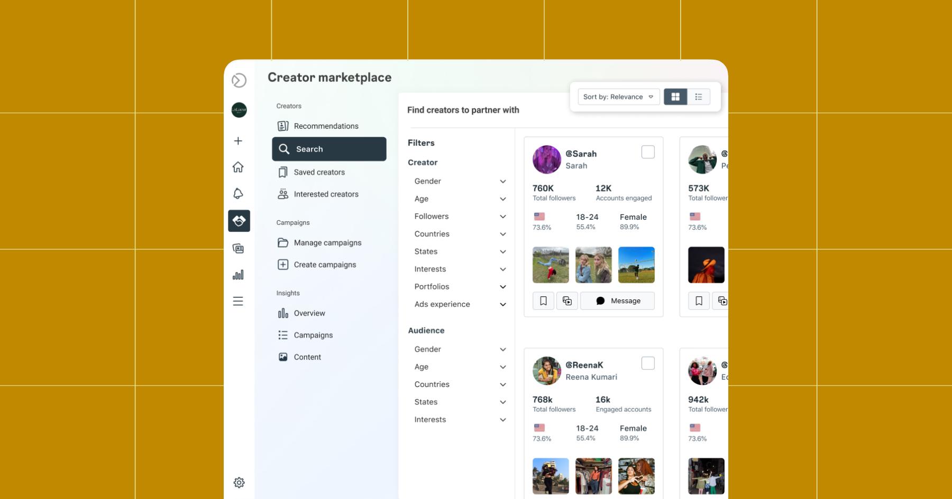Bookmark the 573K followers creator card

pyautogui.click(x=699, y=301)
